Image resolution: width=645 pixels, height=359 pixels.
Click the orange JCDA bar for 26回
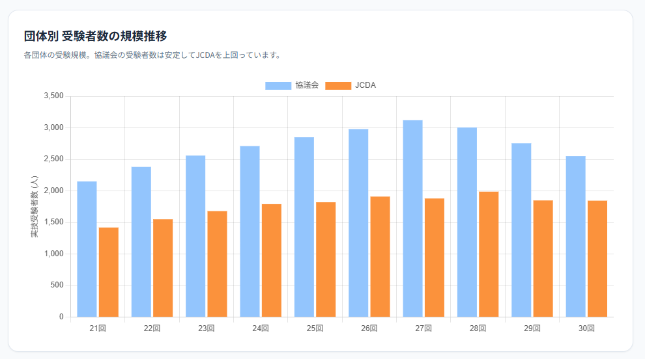[380, 256]
